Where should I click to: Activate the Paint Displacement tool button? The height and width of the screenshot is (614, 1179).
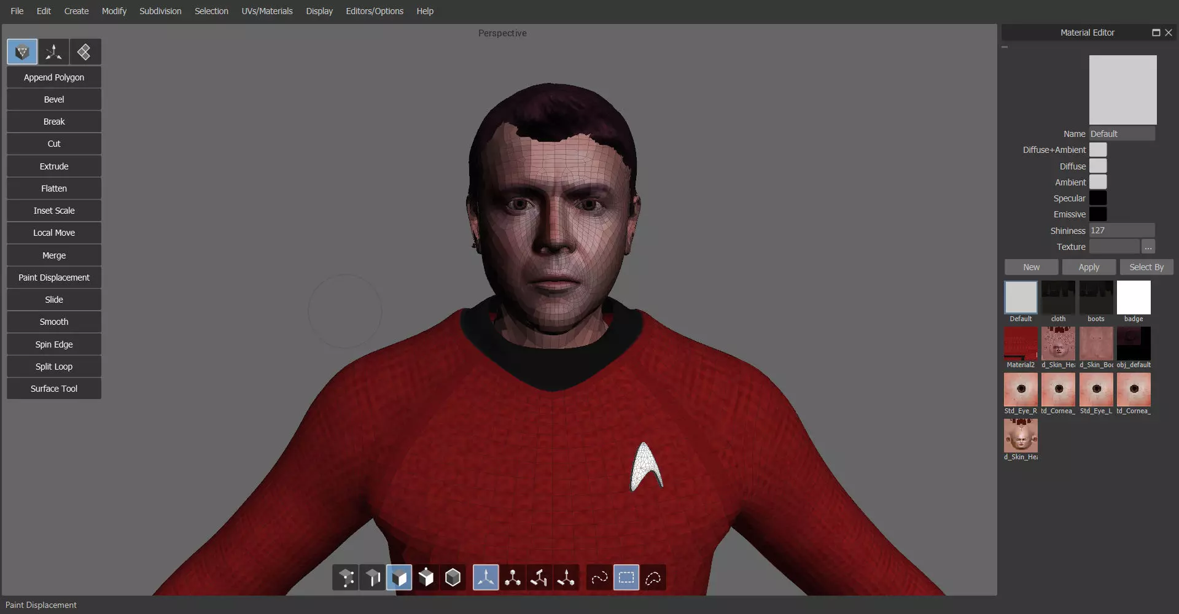click(54, 278)
